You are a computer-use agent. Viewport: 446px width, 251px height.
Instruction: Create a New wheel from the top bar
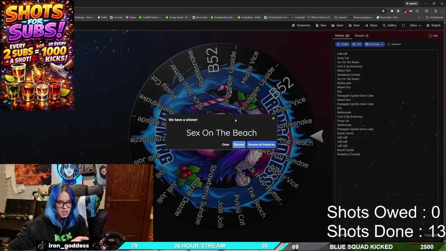(321, 25)
